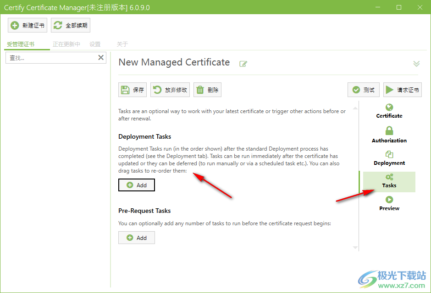The image size is (431, 293).
Task: Open the 关于 about tab
Action: (122, 44)
